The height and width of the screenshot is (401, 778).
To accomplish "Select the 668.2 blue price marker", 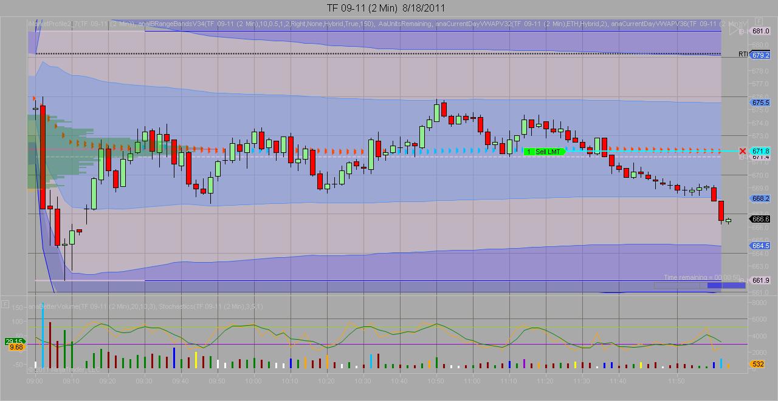I will point(761,198).
